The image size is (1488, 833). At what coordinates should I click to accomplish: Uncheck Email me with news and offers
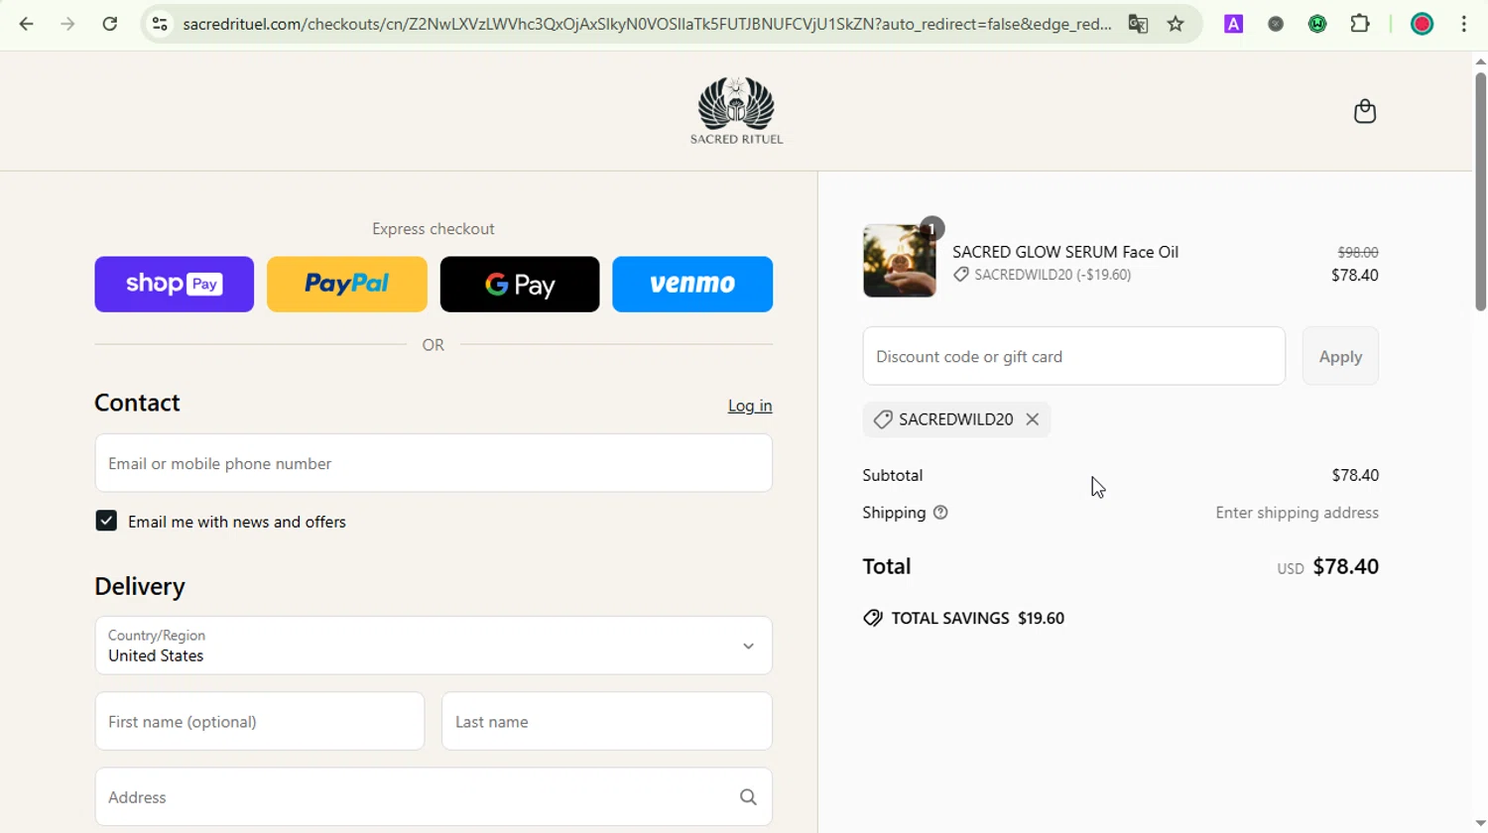tap(106, 521)
